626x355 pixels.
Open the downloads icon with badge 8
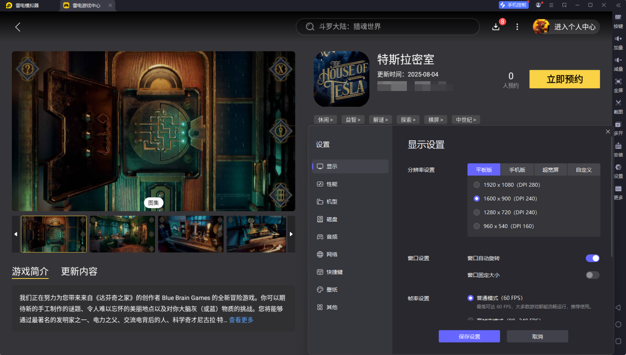pyautogui.click(x=496, y=26)
